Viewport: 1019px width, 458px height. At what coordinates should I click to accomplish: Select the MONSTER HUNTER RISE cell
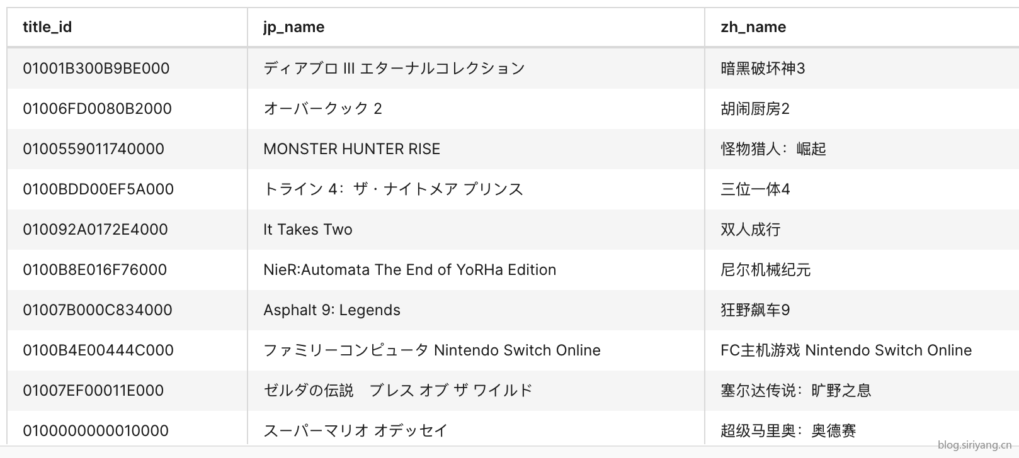click(476, 149)
